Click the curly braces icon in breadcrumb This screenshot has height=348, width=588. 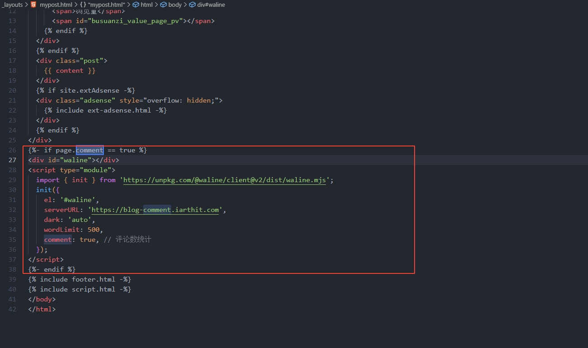click(83, 5)
